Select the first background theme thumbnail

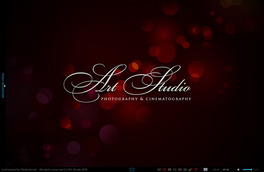[159, 169]
